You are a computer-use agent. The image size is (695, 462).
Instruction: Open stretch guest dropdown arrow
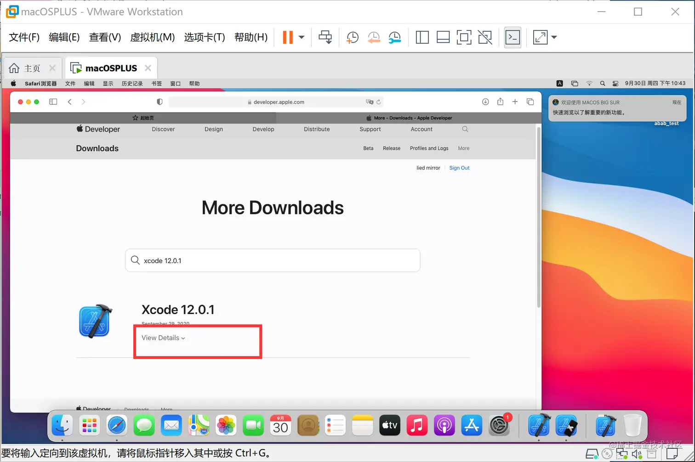click(x=554, y=37)
